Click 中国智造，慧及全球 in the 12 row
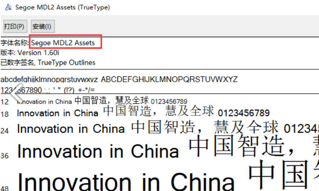The width and height of the screenshot is (319, 191). 112,100
